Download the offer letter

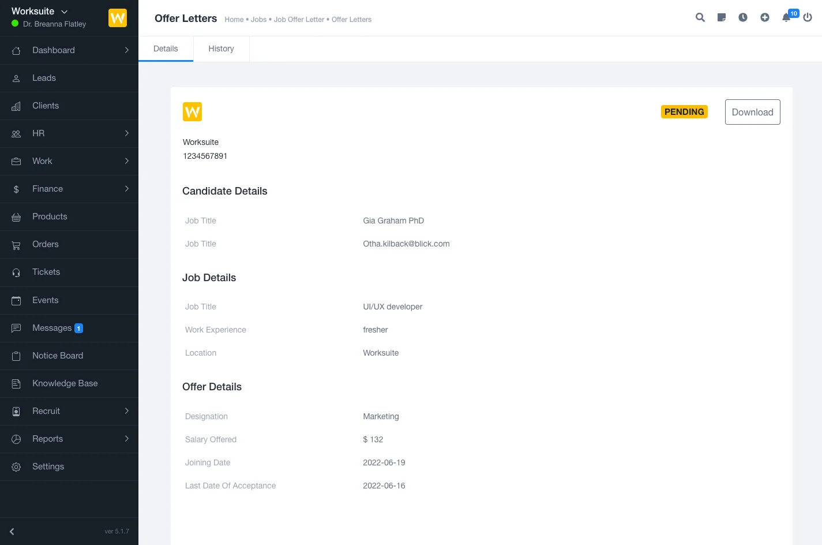coord(752,112)
